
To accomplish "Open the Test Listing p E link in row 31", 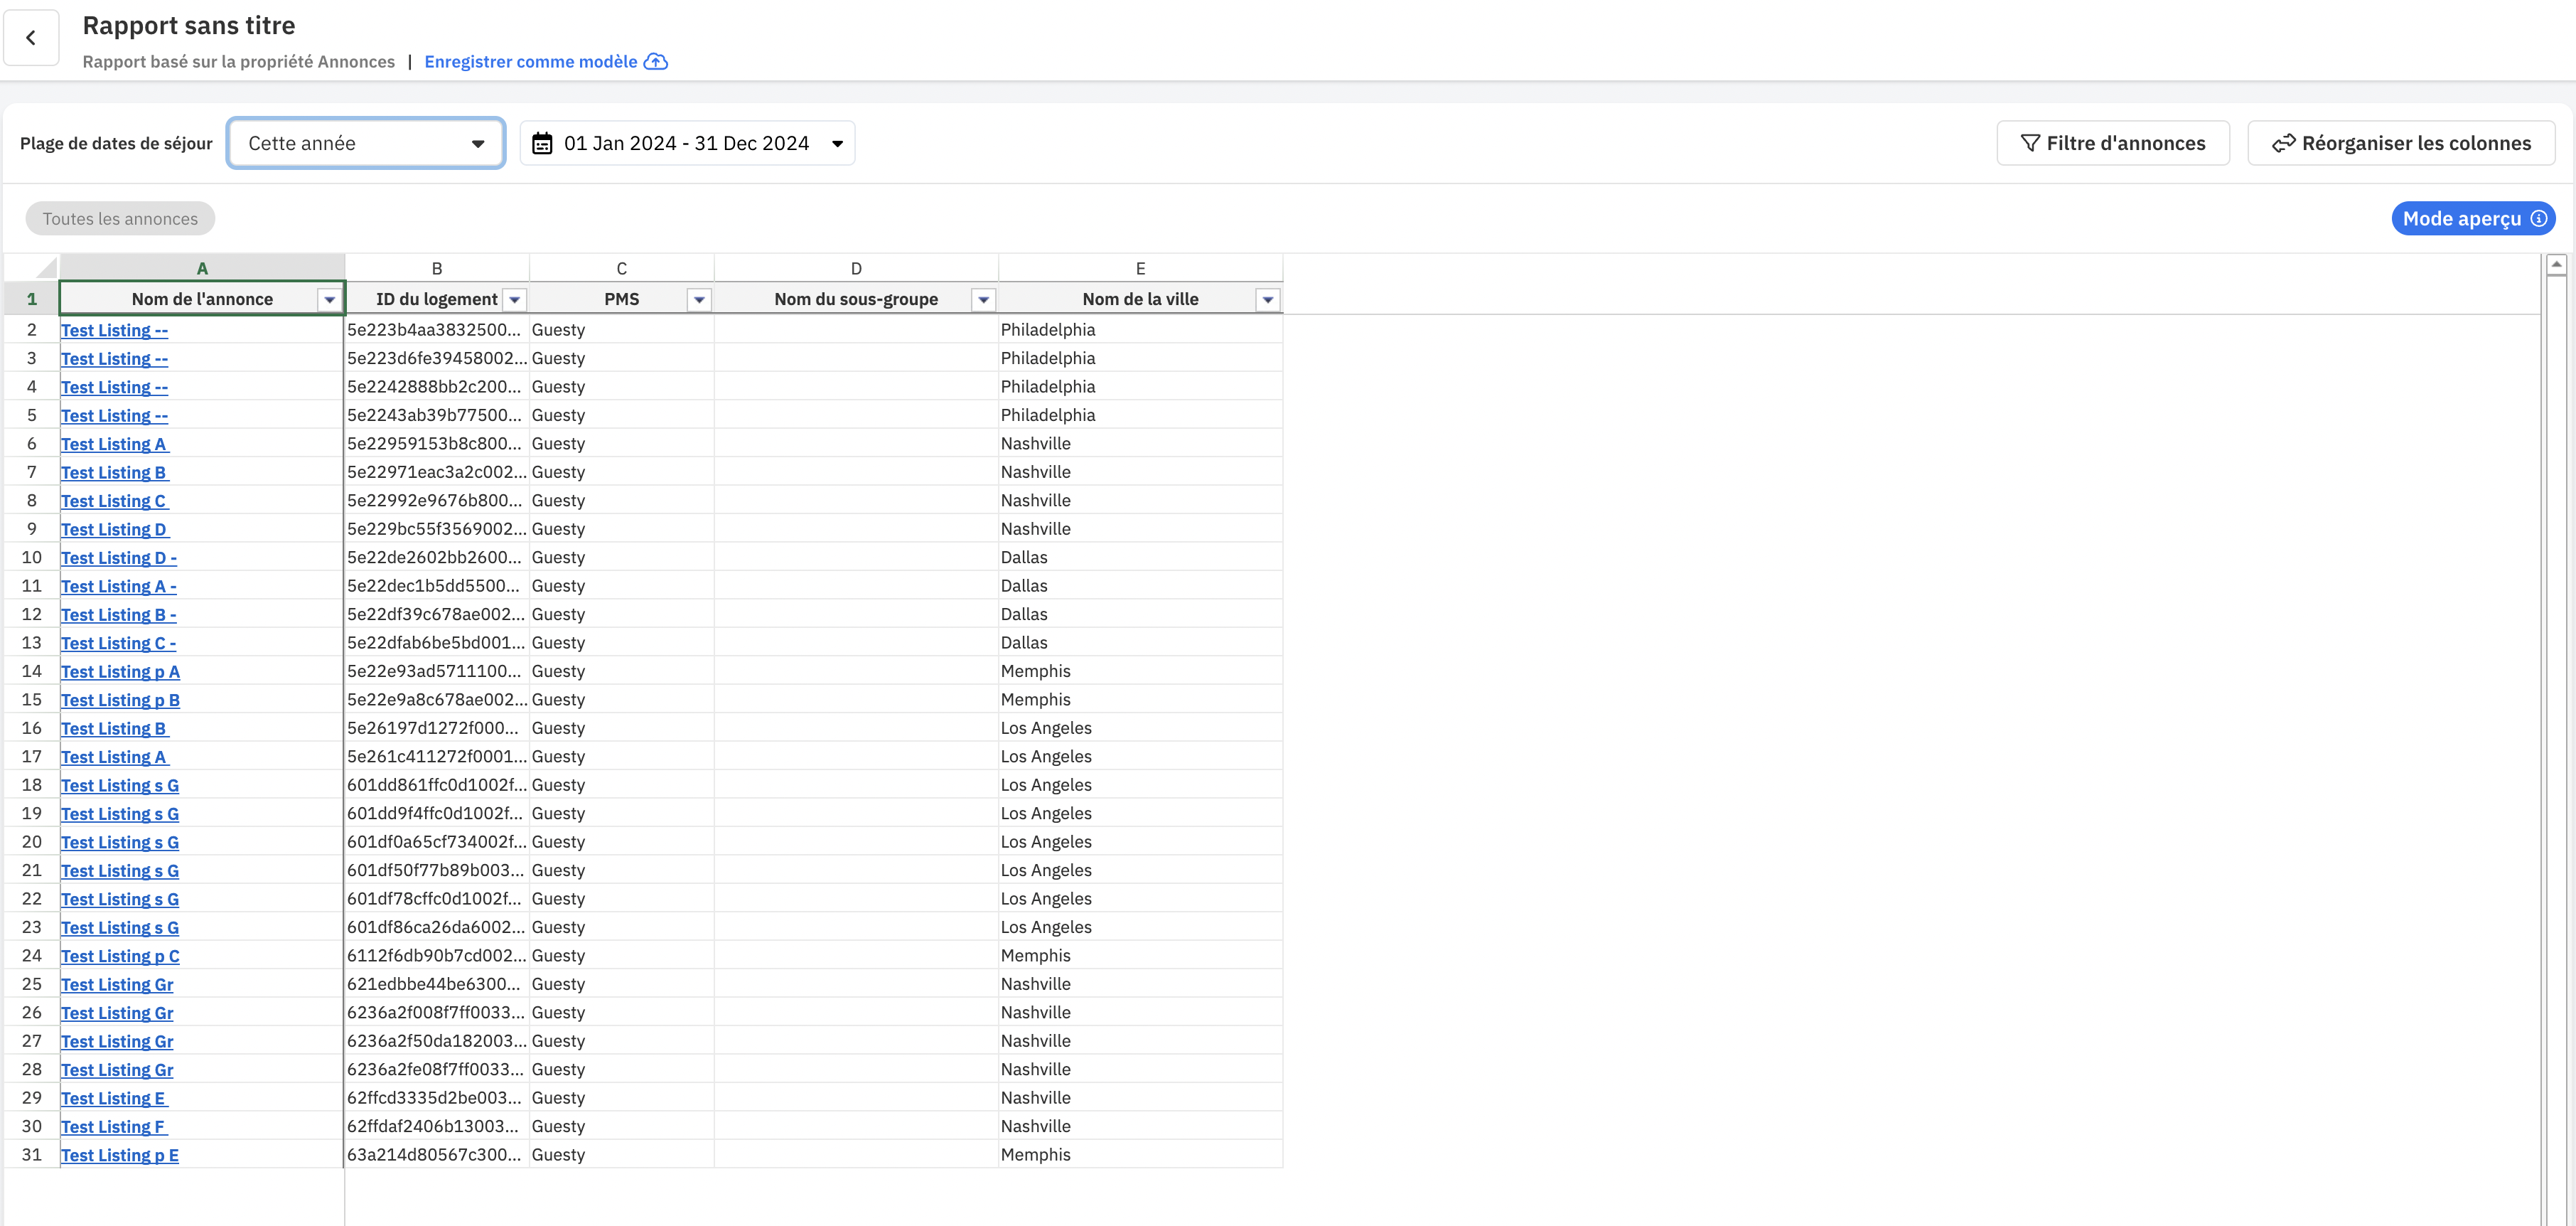I will [x=120, y=1155].
